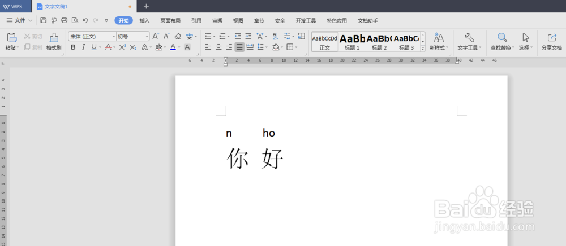Toggle Strikethrough formatting
Screen dimensions: 566x246
[x=108, y=47]
